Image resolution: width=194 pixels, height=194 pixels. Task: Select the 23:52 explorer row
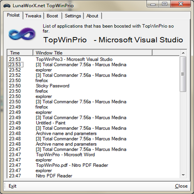point(93,70)
